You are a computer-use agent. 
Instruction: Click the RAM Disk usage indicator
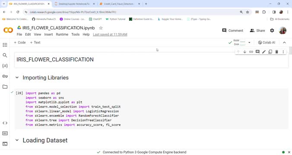[239, 43]
